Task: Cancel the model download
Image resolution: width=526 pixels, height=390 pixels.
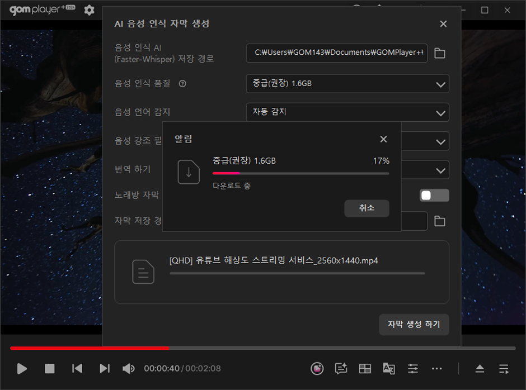Action: pos(367,208)
